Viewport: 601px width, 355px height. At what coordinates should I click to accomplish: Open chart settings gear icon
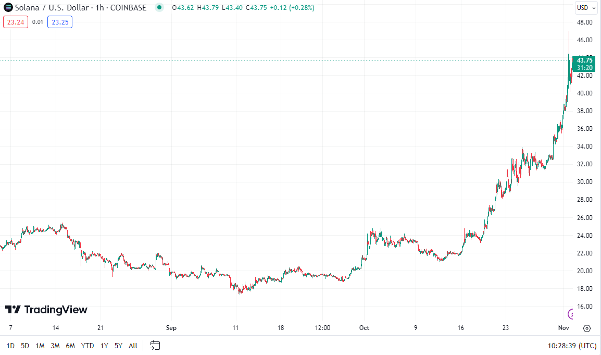[x=587, y=328]
